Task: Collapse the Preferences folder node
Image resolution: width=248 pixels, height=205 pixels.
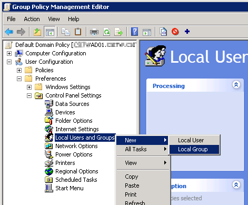Action: (x=19, y=79)
